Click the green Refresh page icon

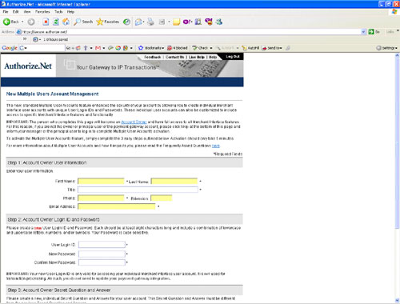(56, 22)
